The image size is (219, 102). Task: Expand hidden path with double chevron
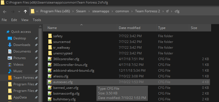(x=37, y=11)
